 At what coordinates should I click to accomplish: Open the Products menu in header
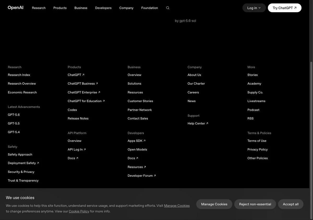click(x=60, y=8)
